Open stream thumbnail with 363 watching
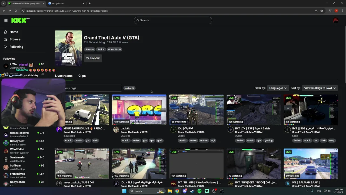The width and height of the screenshot is (346, 195). [x=197, y=110]
